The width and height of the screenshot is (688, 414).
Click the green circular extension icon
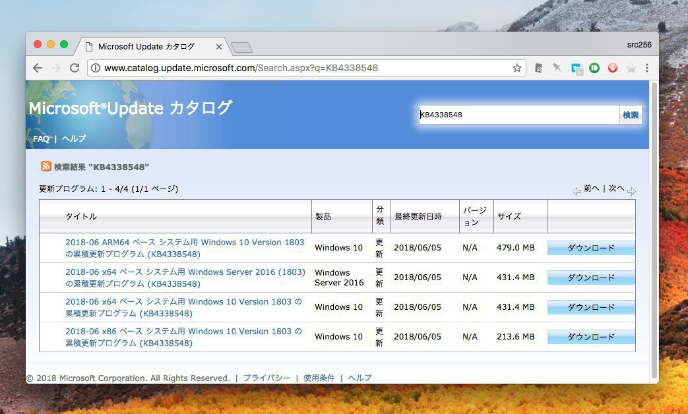594,68
